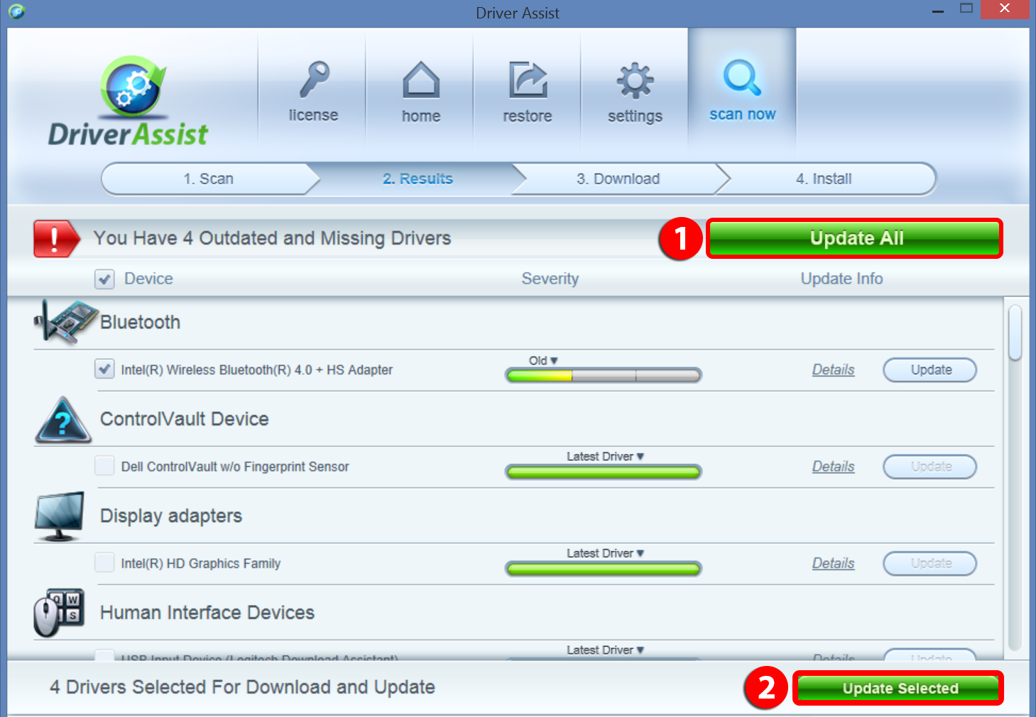1036x717 pixels.
Task: Click the Update Selected button
Action: click(898, 688)
